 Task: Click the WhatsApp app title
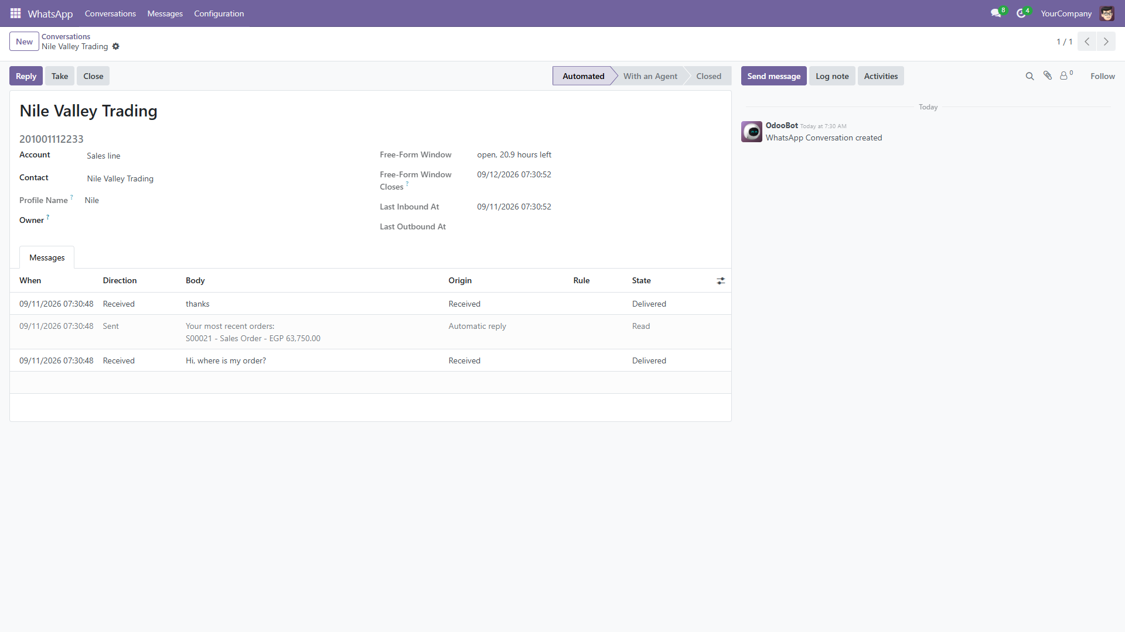[x=50, y=13]
